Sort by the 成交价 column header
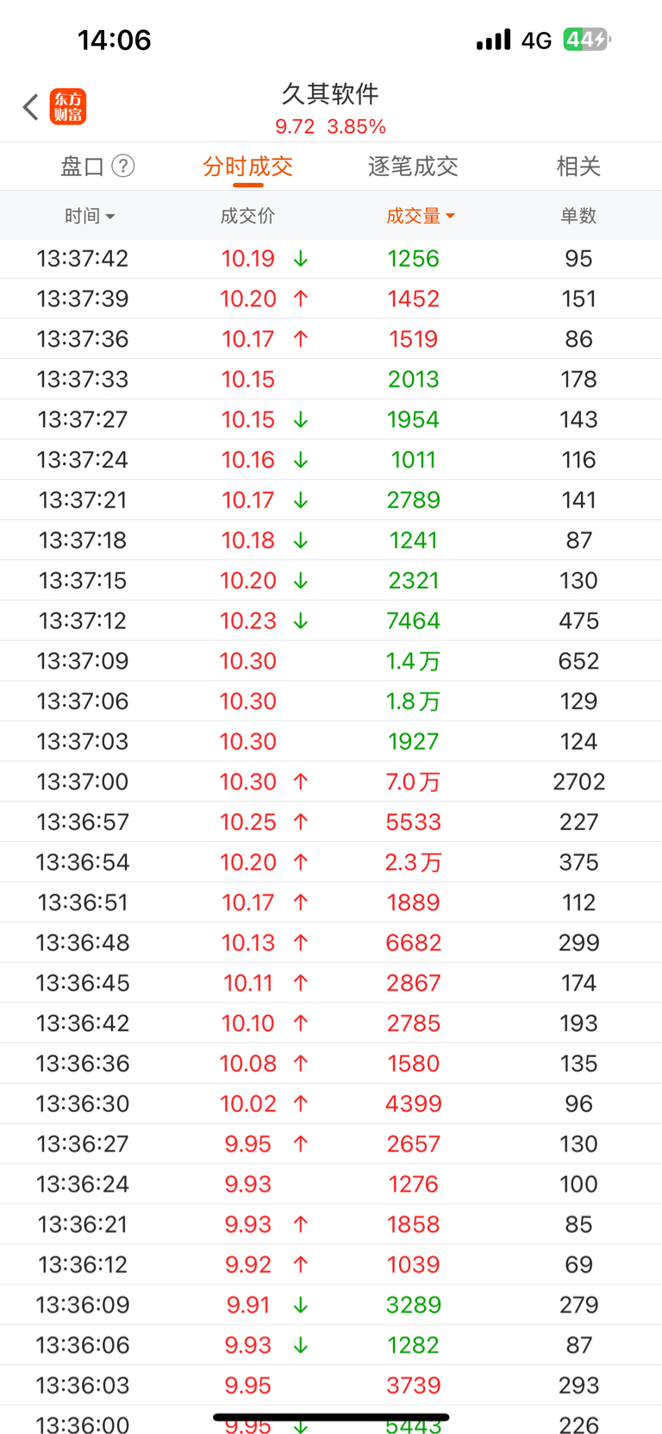662x1434 pixels. coord(247,216)
